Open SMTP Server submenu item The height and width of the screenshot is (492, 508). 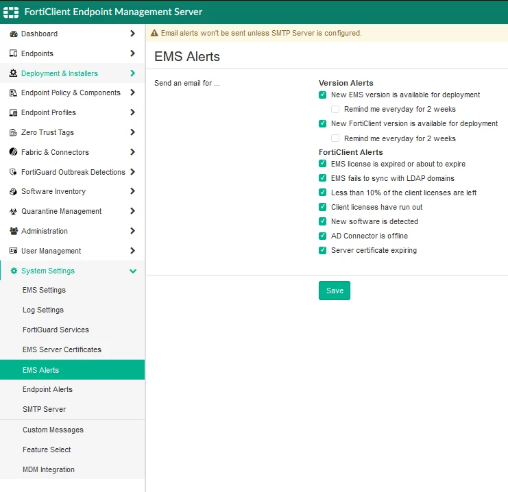[x=72, y=409]
